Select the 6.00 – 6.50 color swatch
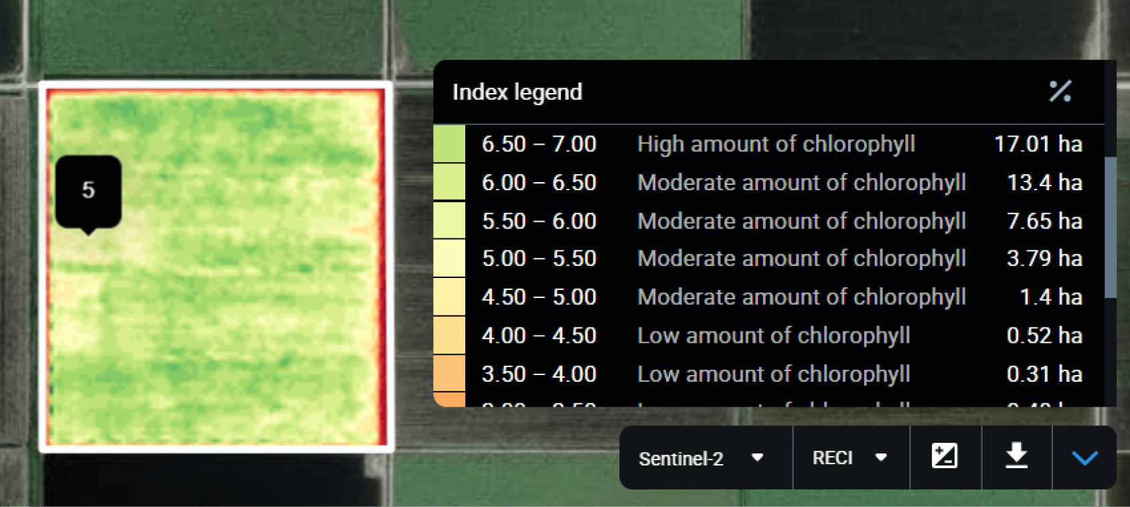Screen dimensions: 1130x507 coord(449,182)
